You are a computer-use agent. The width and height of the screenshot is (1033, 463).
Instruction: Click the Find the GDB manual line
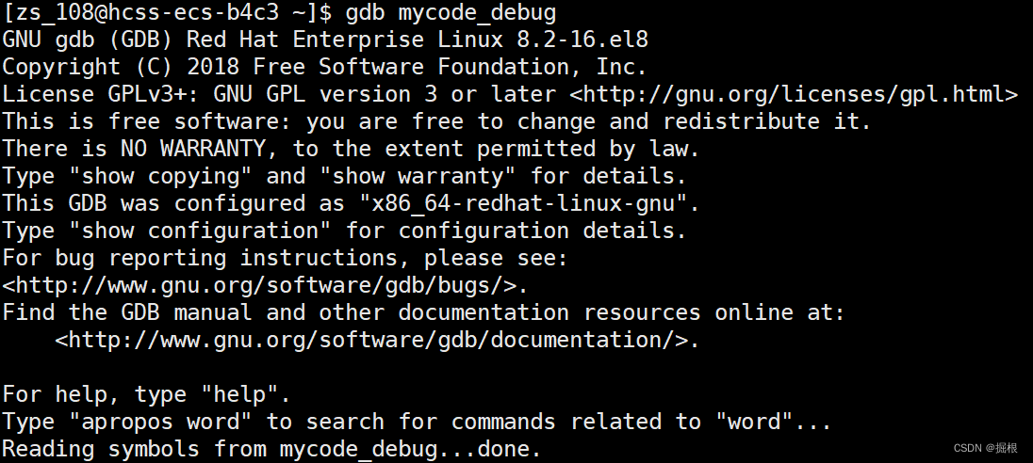click(x=423, y=312)
